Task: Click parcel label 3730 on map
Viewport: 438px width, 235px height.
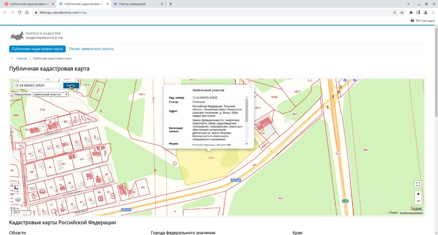Action: point(42,110)
